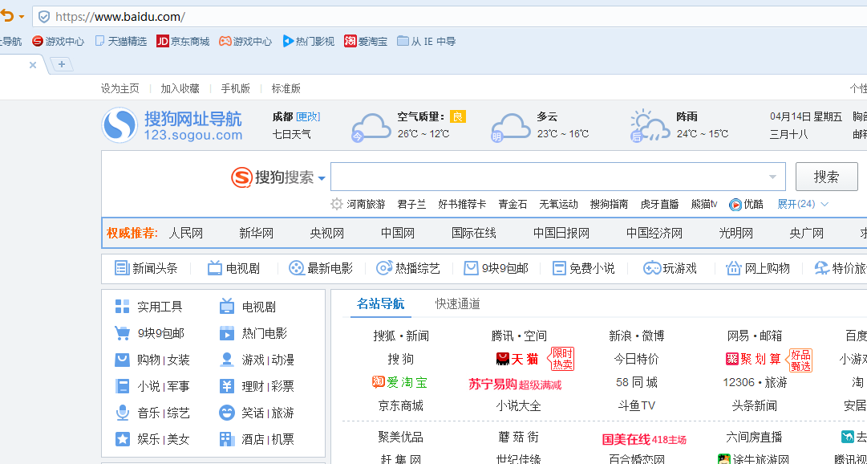
Task: Click the day-after showers weather icon
Action: click(x=650, y=127)
